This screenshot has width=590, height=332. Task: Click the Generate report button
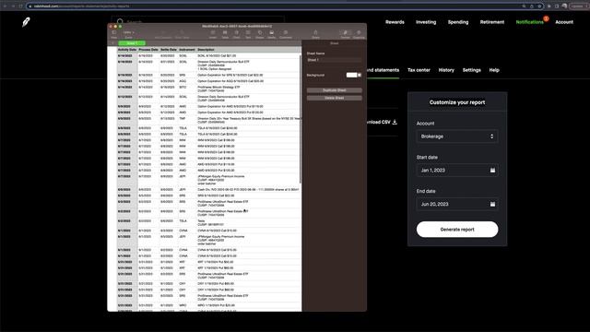(457, 230)
